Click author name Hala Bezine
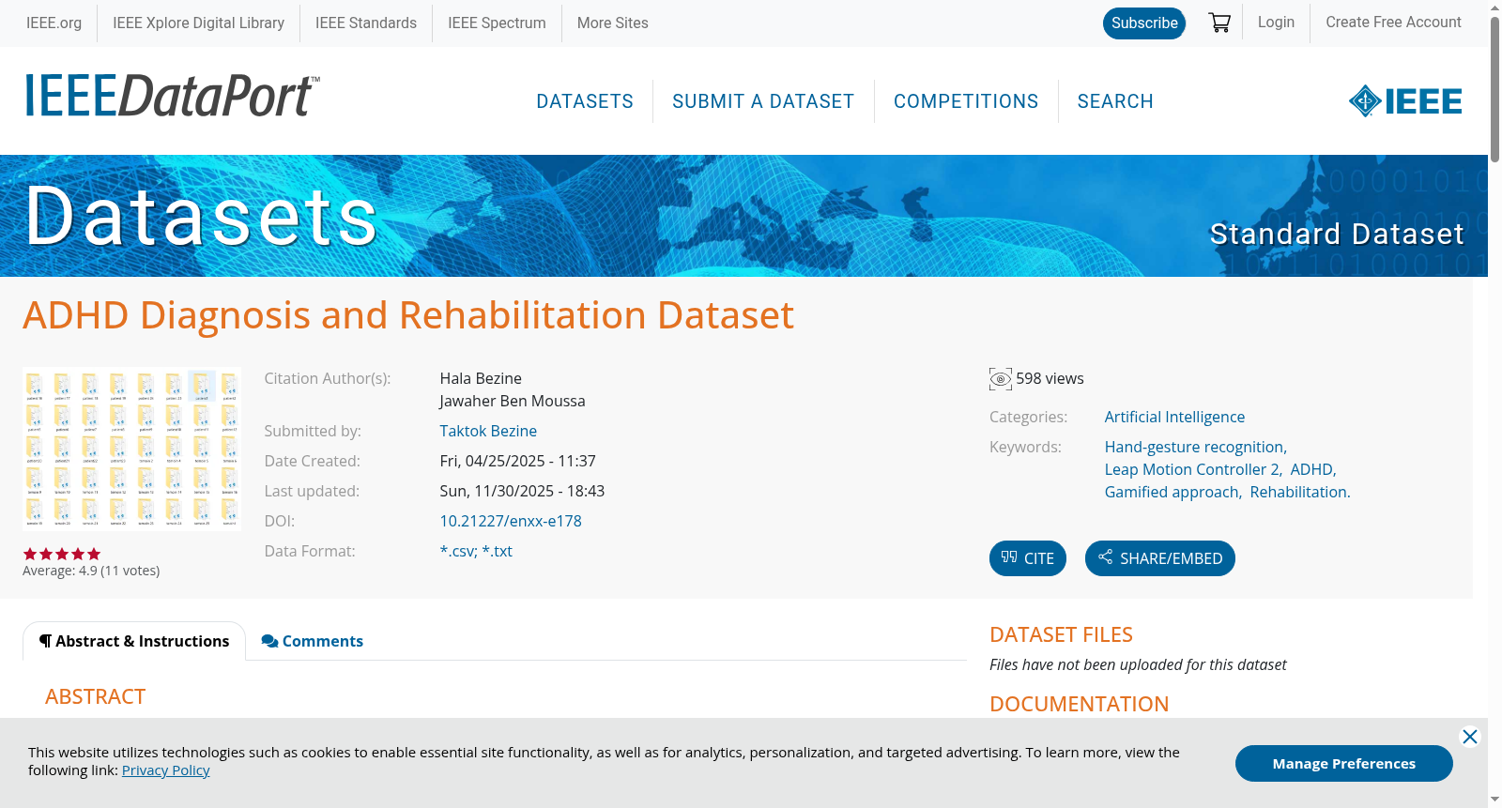 point(481,378)
